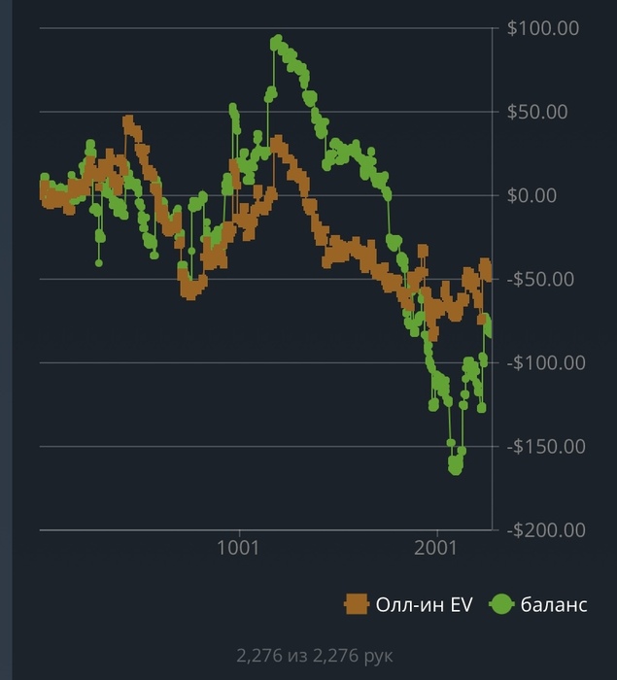The height and width of the screenshot is (680, 617).
Task: Click the -$200.00 y-axis label
Action: [546, 530]
